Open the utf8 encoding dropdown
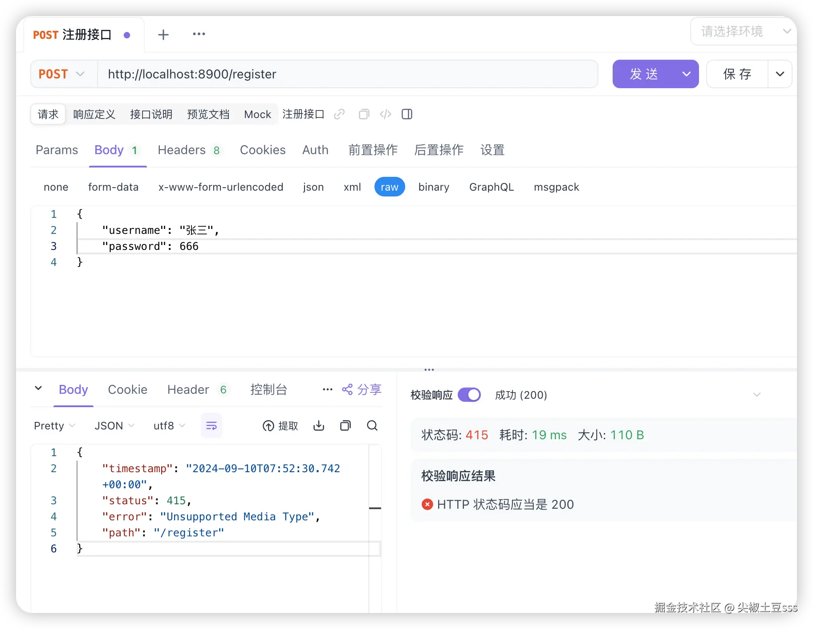The height and width of the screenshot is (629, 813). pyautogui.click(x=169, y=426)
